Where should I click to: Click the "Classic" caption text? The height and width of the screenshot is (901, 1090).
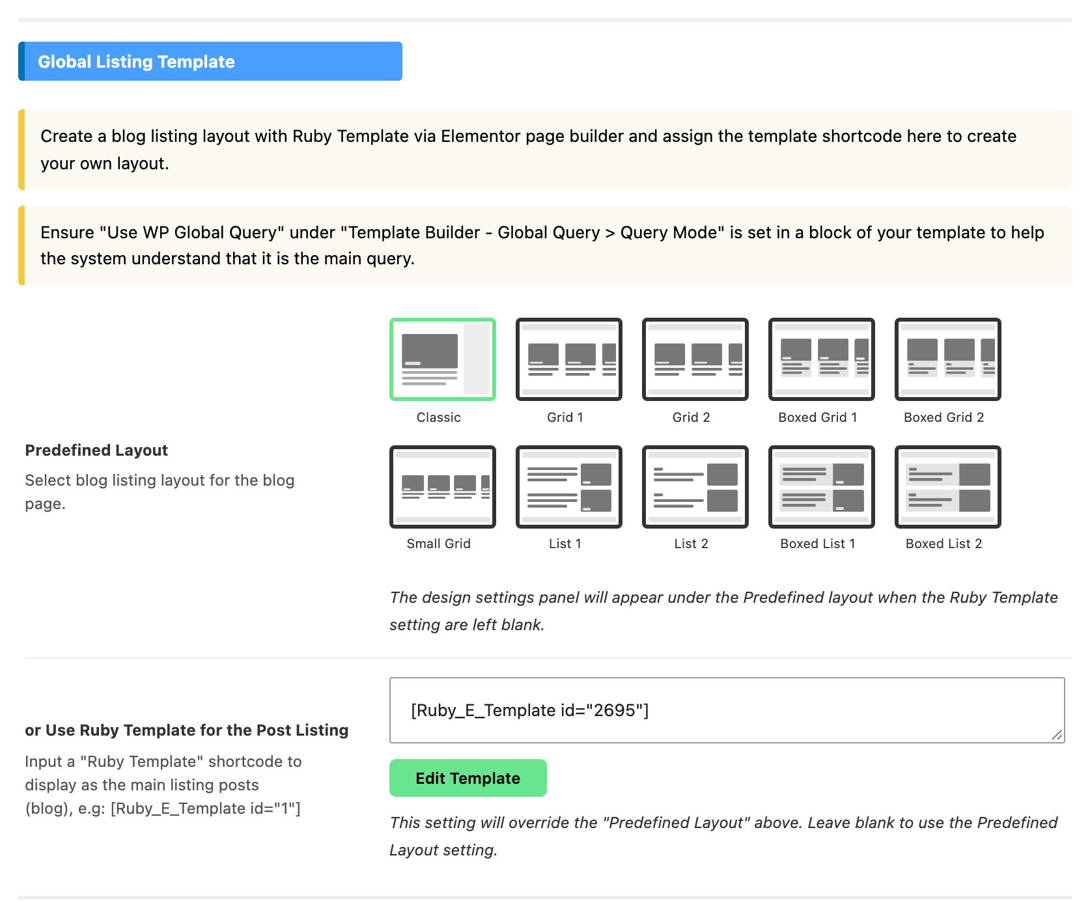pos(439,417)
